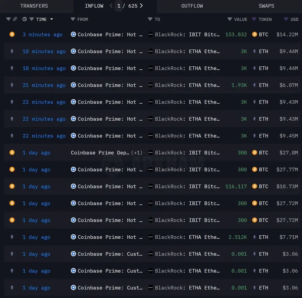Viewport: 302px width, 298px height.
Task: Click USD amount $27.77M
Action: click(x=287, y=170)
